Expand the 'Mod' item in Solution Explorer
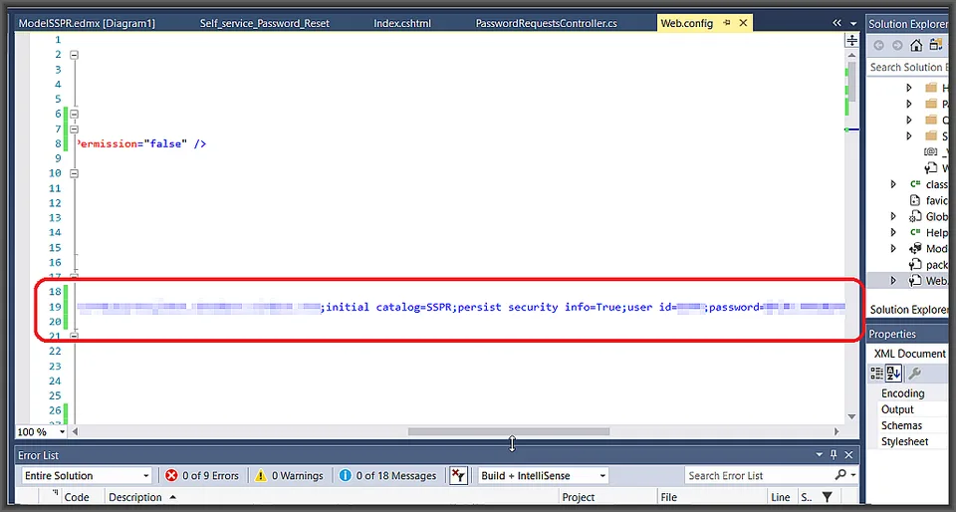Viewport: 956px width, 512px height. [894, 248]
